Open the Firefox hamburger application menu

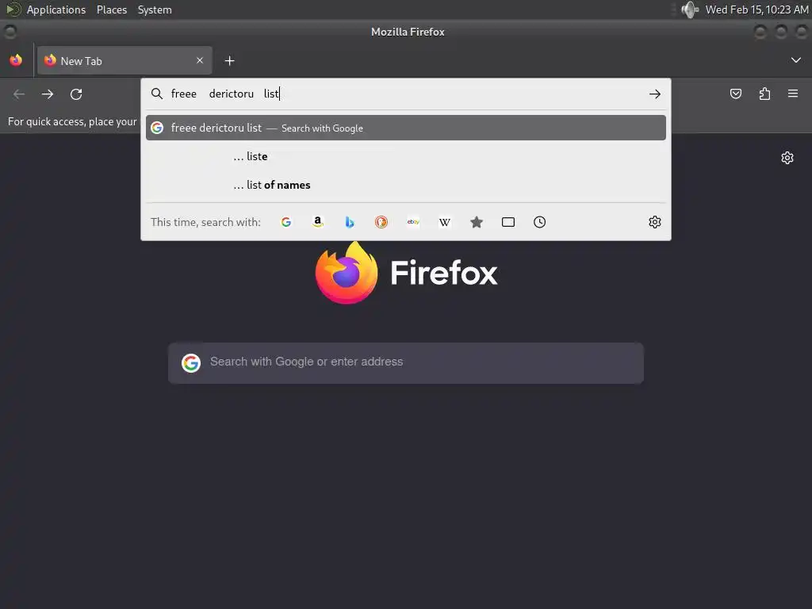click(x=793, y=94)
